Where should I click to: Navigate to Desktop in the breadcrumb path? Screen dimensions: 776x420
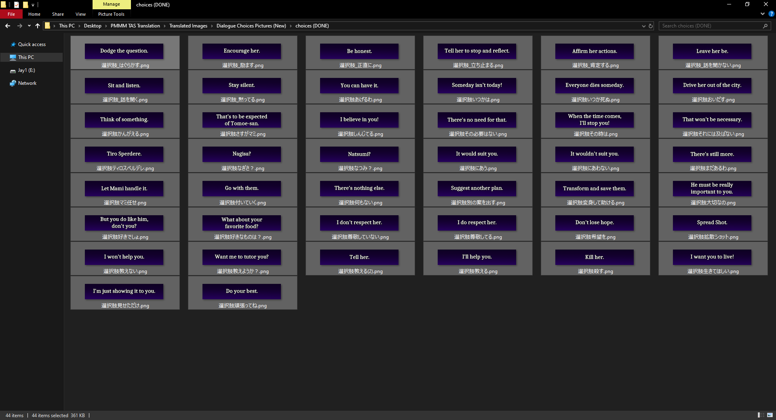point(93,26)
